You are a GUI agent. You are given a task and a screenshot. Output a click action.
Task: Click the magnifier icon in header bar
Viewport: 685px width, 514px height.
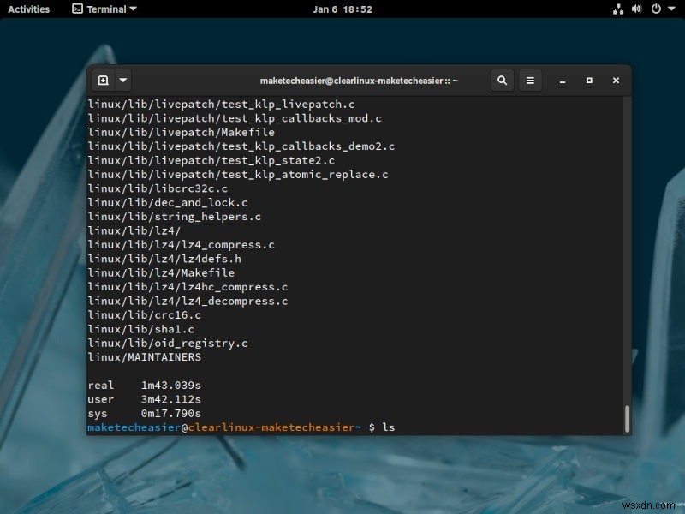click(x=503, y=80)
